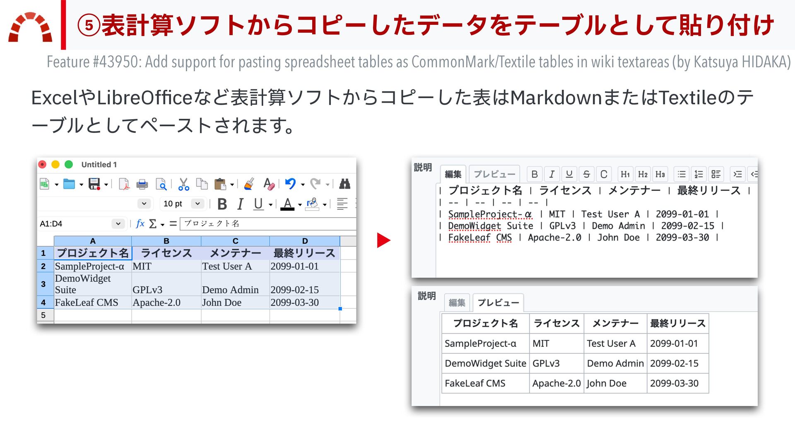Image resolution: width=795 pixels, height=447 pixels.
Task: Open the Name Box A1:D4 dropdown
Action: click(118, 224)
